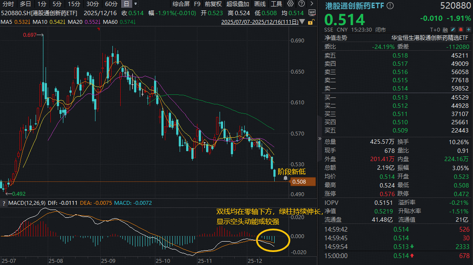Click the help question mark icon in toolbar
The image size is (473, 265).
coord(301,4)
